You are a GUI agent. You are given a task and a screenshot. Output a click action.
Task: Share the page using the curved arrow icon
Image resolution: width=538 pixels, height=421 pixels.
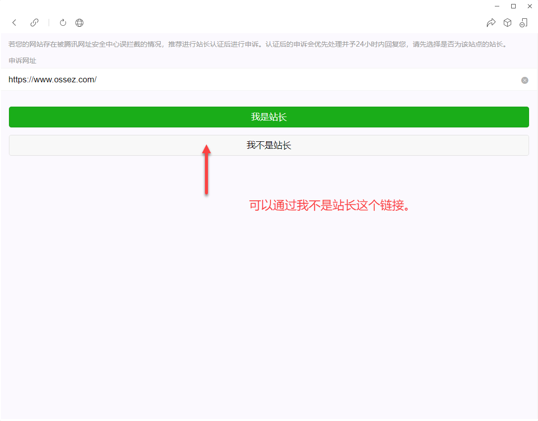point(491,23)
